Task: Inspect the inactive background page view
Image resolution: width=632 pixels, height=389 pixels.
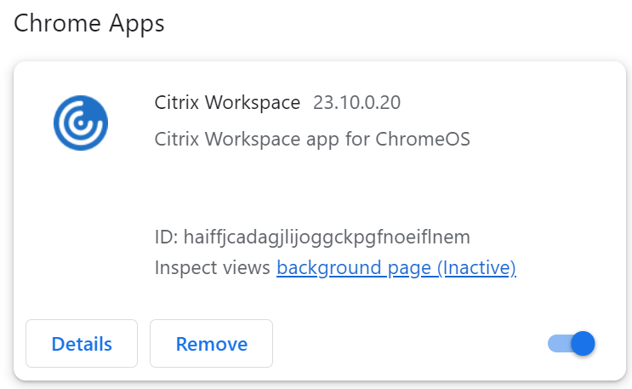Action: pyautogui.click(x=396, y=268)
